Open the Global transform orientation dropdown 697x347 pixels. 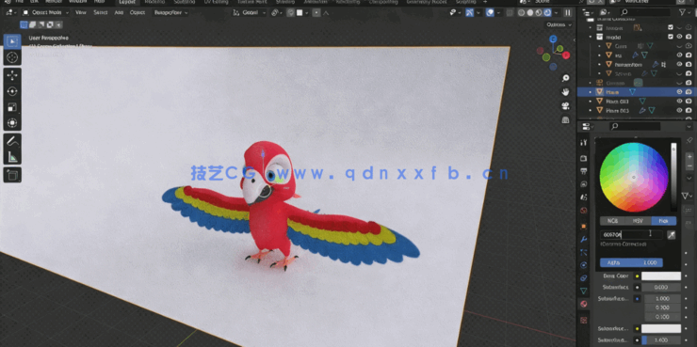[250, 12]
